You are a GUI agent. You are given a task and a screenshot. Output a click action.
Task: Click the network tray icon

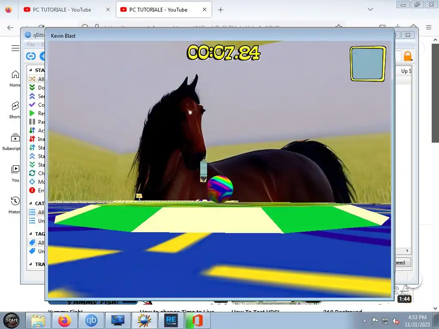(385, 321)
